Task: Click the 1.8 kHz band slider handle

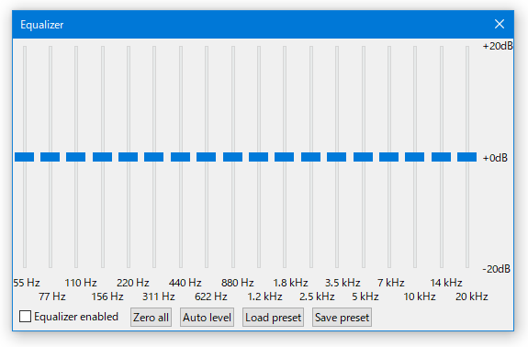Action: click(285, 157)
